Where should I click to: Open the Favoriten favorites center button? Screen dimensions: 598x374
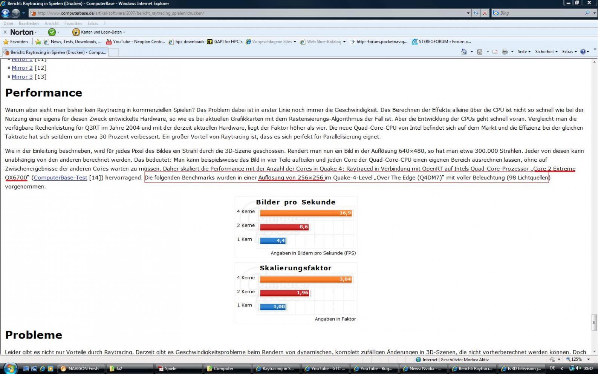click(x=16, y=42)
